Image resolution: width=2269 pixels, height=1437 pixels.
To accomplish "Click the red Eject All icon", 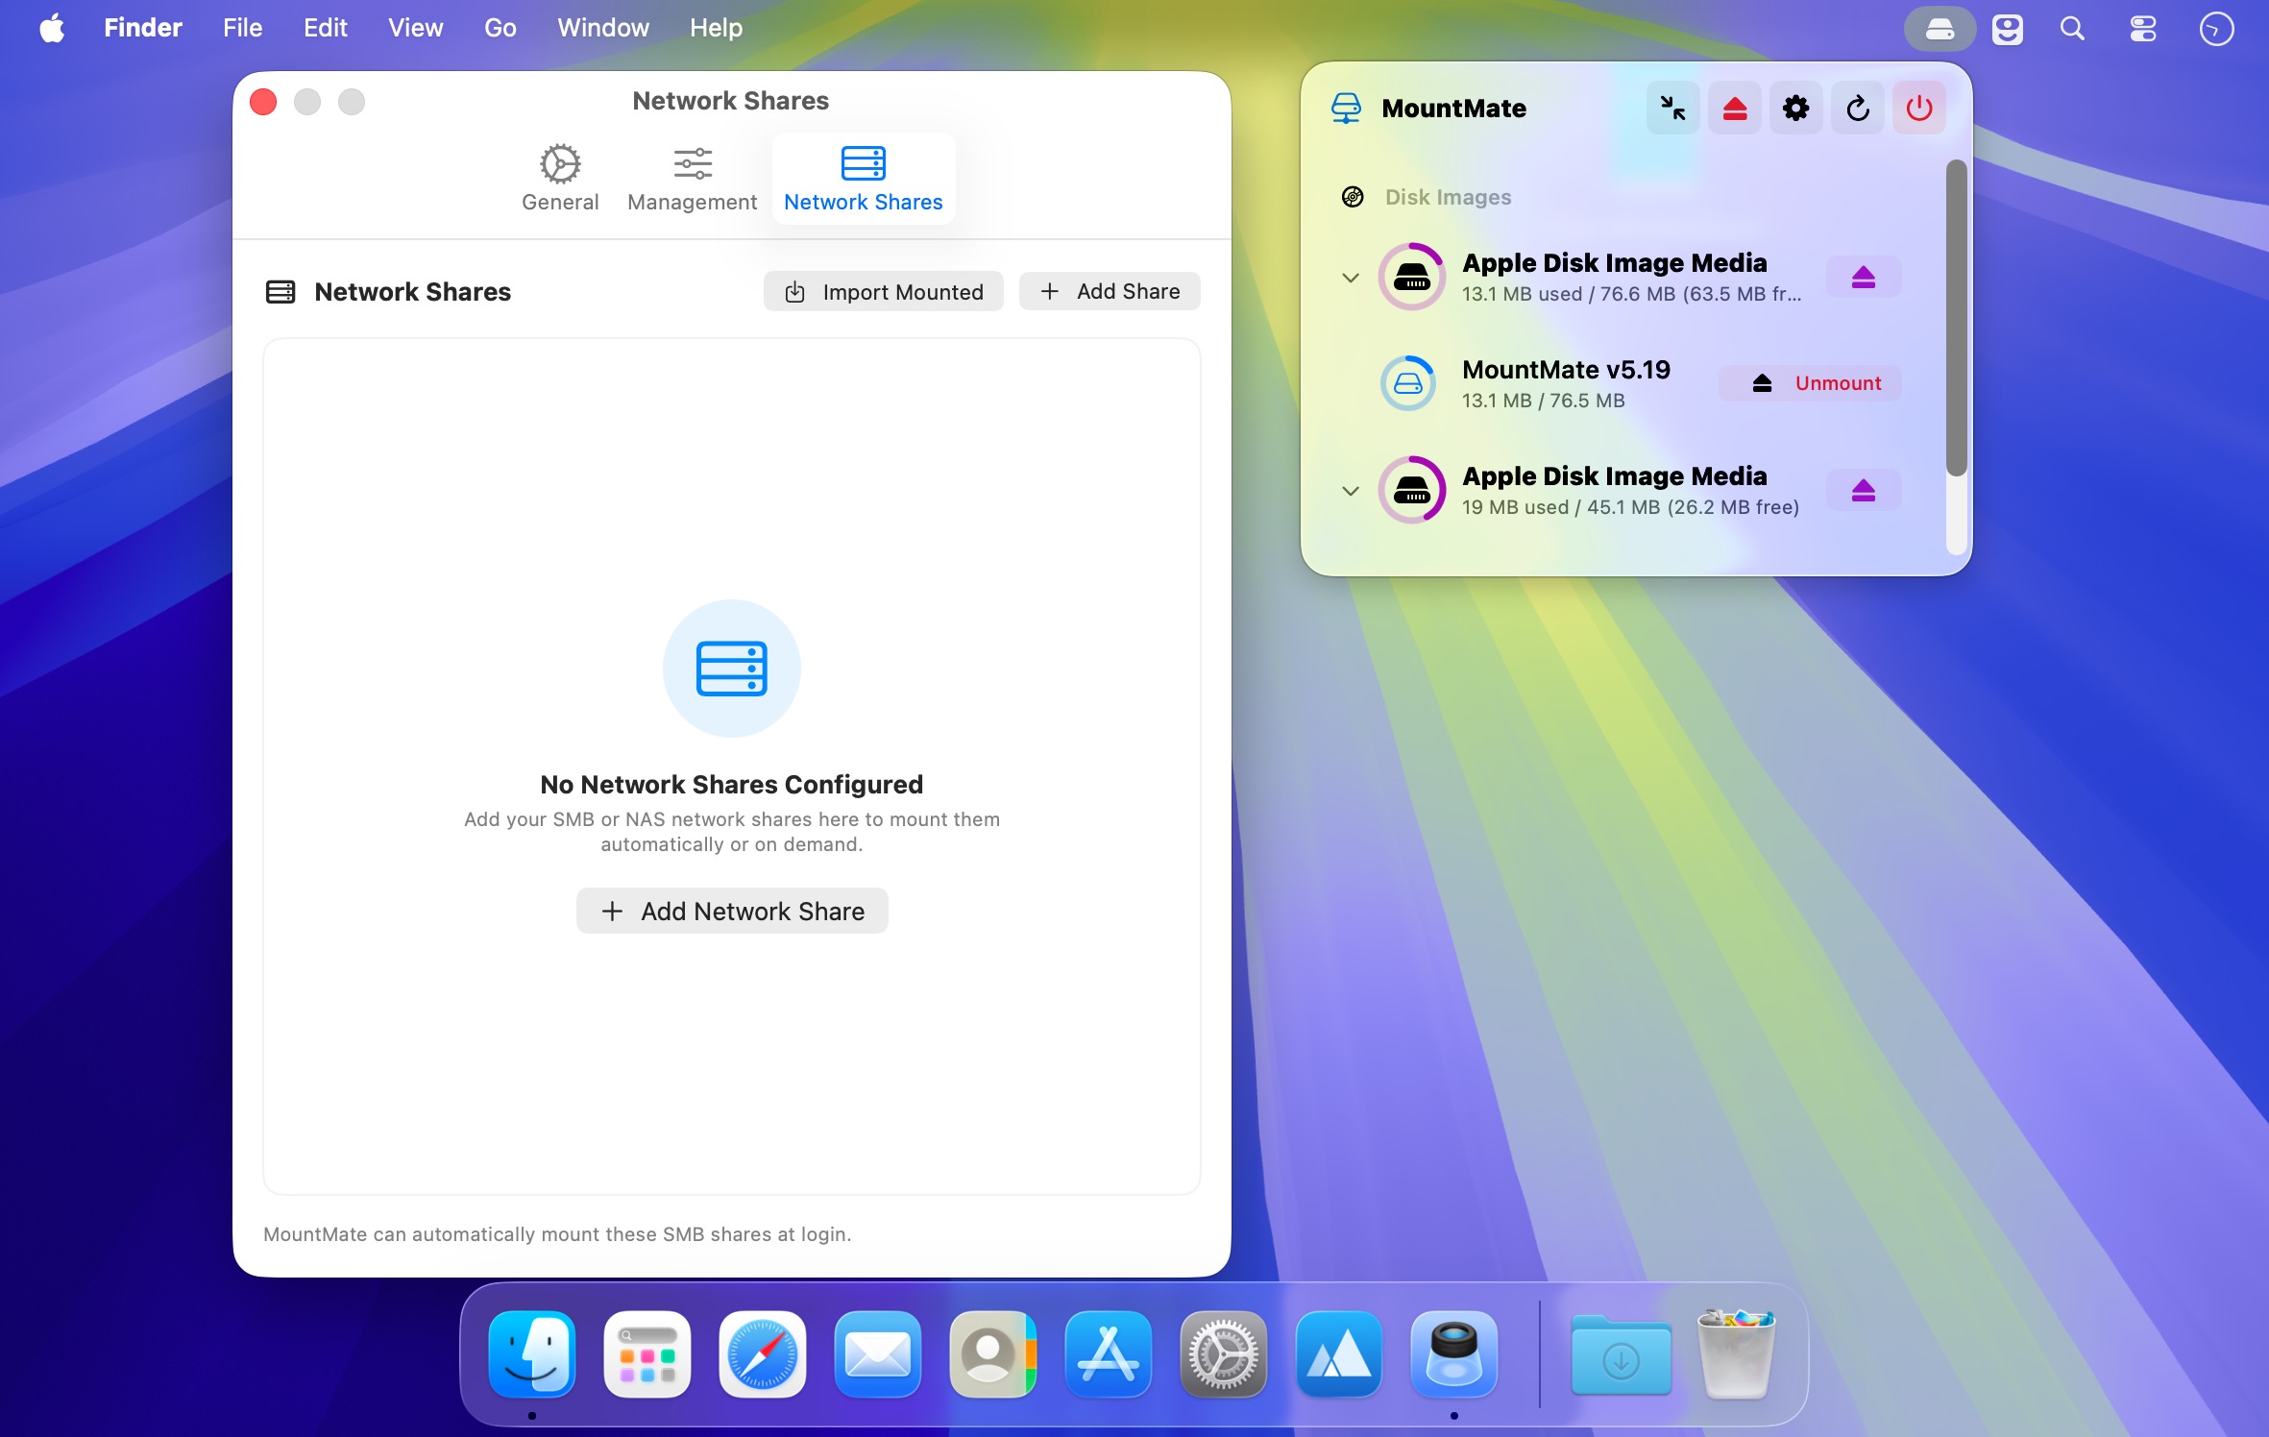I will pyautogui.click(x=1734, y=109).
